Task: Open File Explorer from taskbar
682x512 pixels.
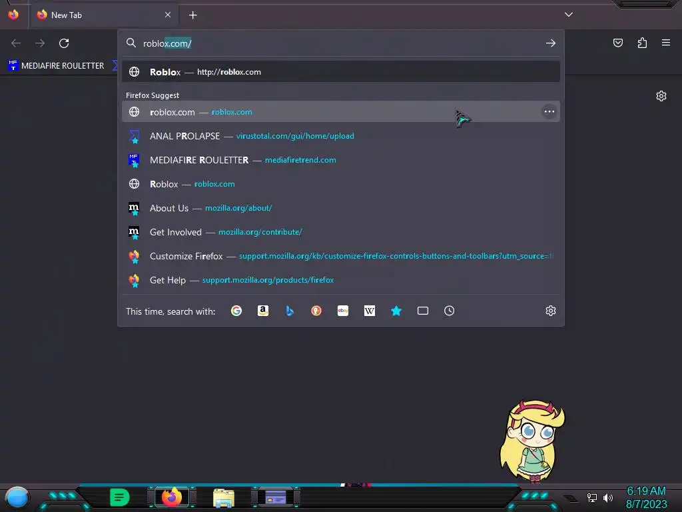Action: [224, 498]
